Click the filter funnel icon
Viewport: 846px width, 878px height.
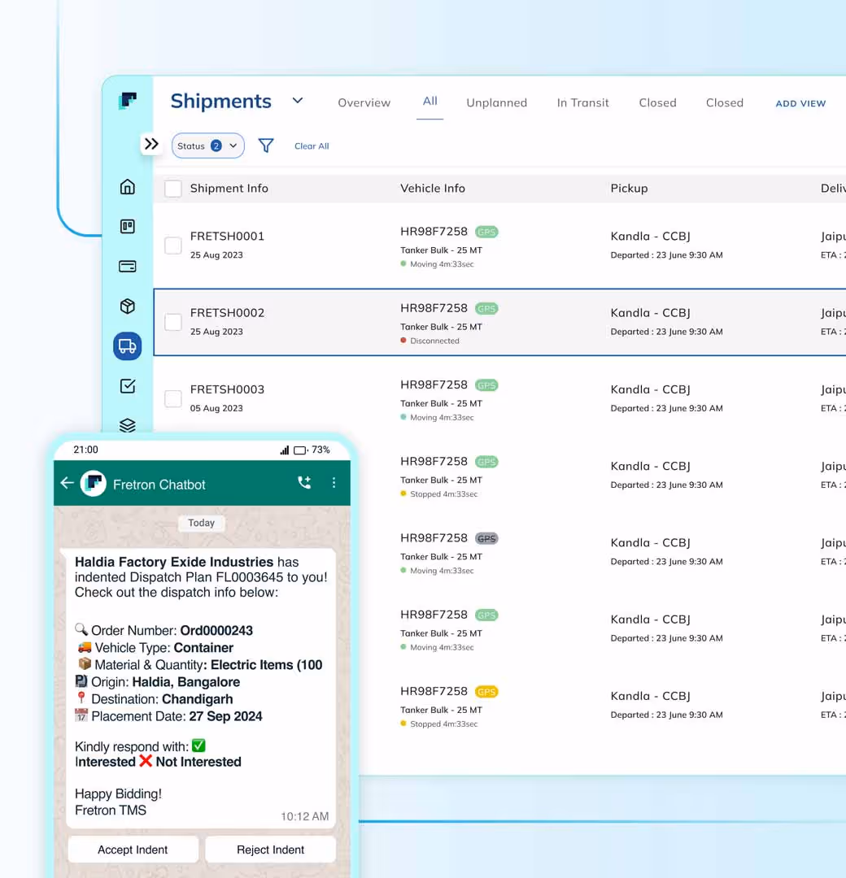coord(265,146)
